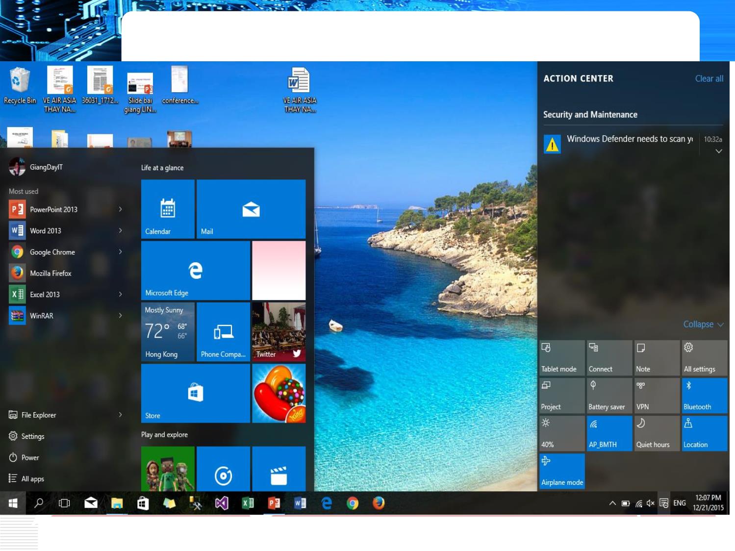Image resolution: width=735 pixels, height=551 pixels.
Task: Open the Recycle Bin desktop icon
Action: point(20,86)
